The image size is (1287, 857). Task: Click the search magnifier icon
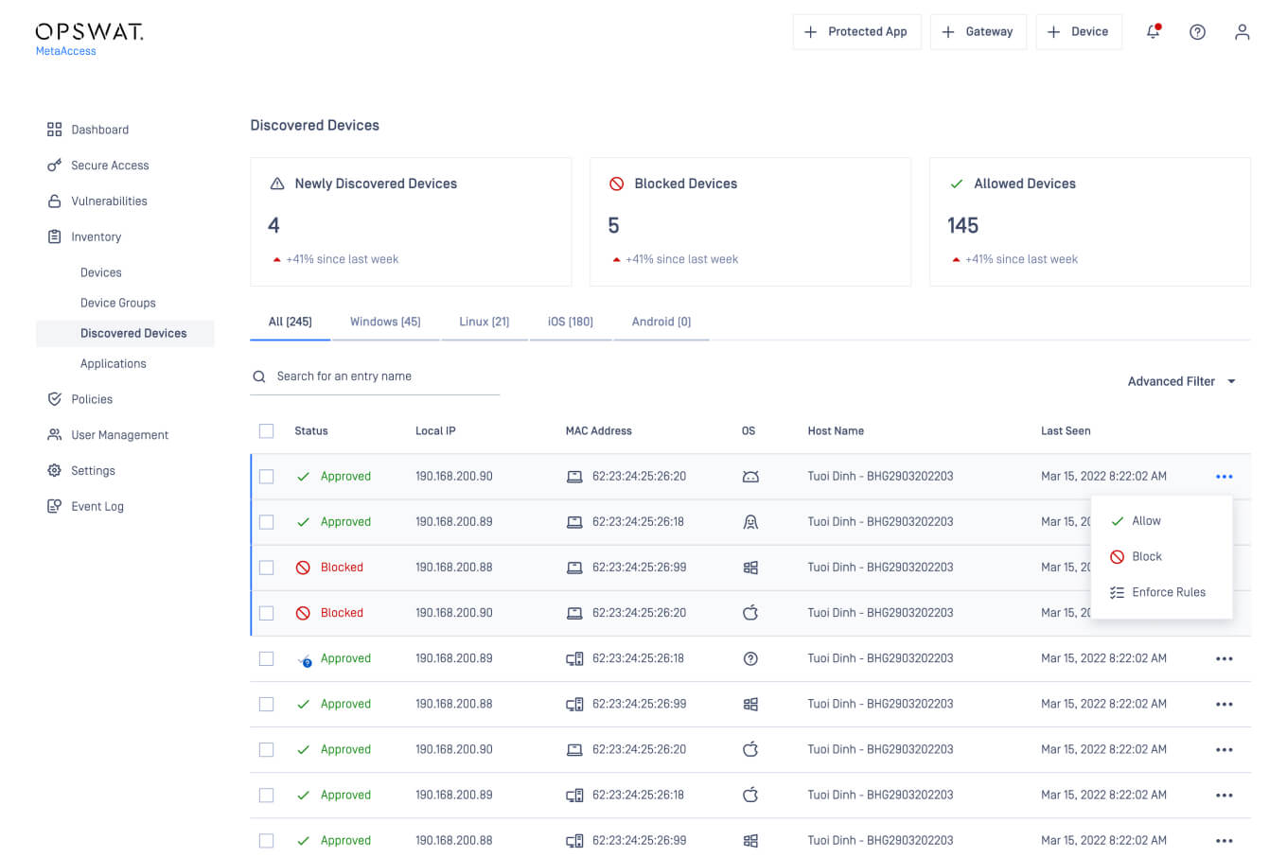point(259,376)
